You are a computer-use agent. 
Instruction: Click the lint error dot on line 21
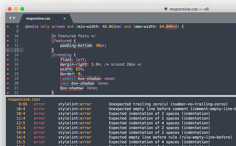pyautogui.click(x=8, y=88)
